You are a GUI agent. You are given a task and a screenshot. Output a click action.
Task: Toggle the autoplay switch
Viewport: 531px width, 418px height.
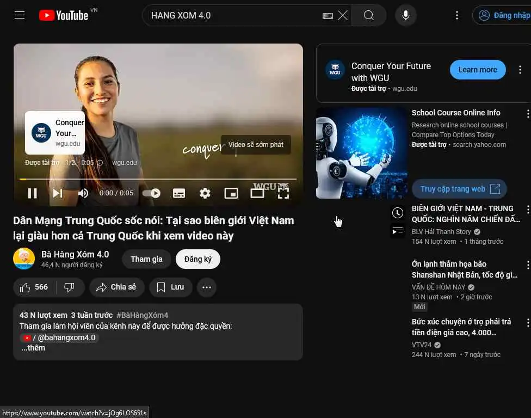tap(151, 193)
